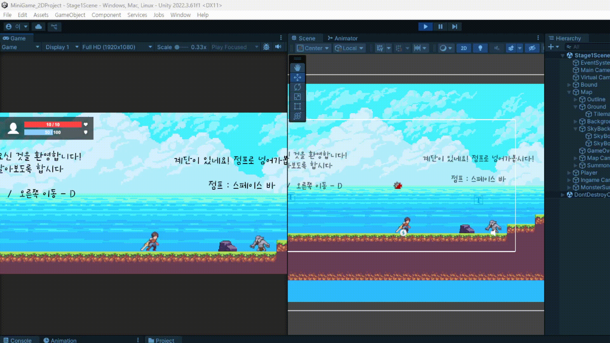Screen dimensions: 610x343
Task: Adjust the Game view Scale slider
Action: pyautogui.click(x=177, y=47)
